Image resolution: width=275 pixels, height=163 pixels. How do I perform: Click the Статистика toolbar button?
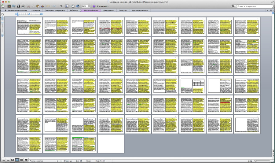(103, 6)
